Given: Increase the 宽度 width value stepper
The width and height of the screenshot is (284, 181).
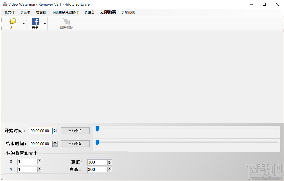Looking at the screenshot, I should point(109,161).
